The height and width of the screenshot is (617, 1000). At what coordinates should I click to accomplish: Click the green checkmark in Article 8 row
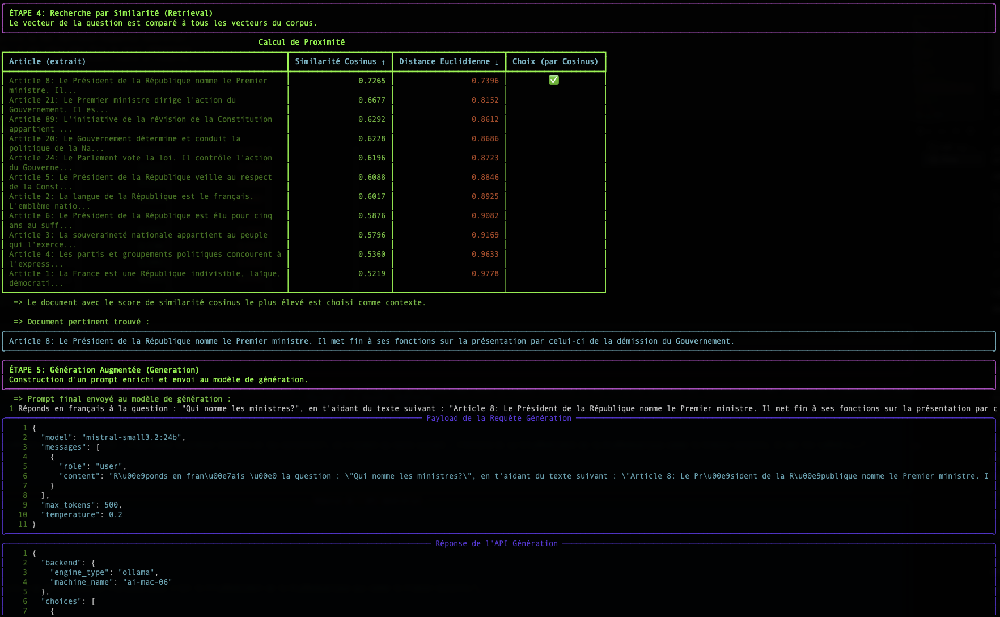[x=554, y=81]
